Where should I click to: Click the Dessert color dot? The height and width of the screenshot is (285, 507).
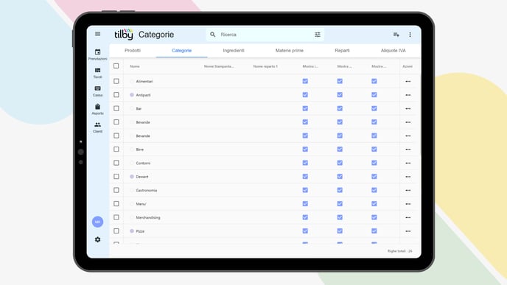pos(132,177)
